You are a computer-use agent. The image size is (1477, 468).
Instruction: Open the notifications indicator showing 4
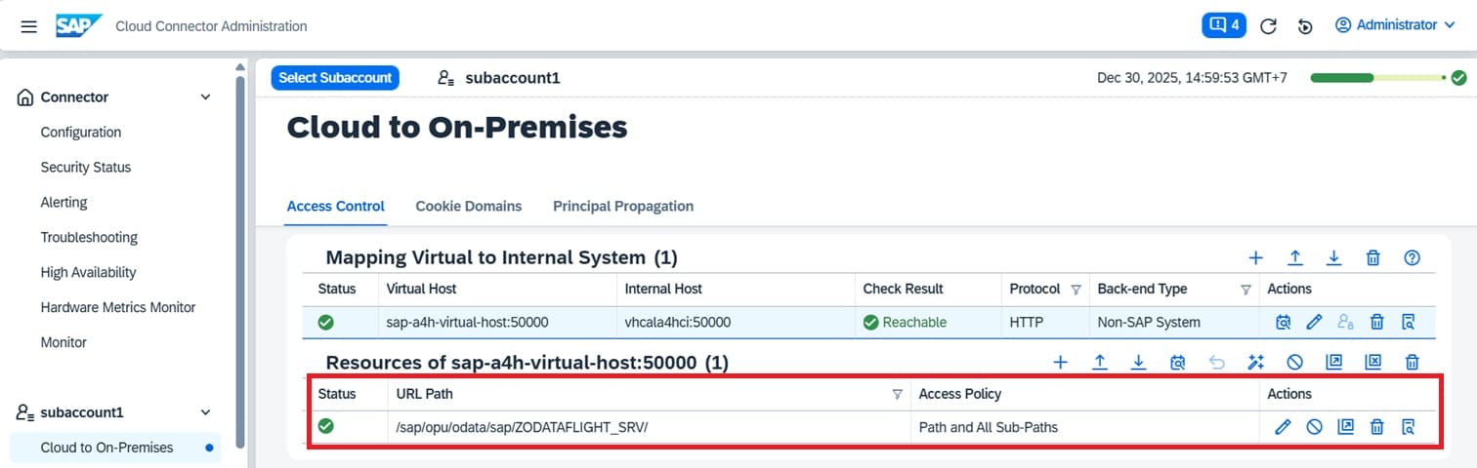pos(1223,25)
